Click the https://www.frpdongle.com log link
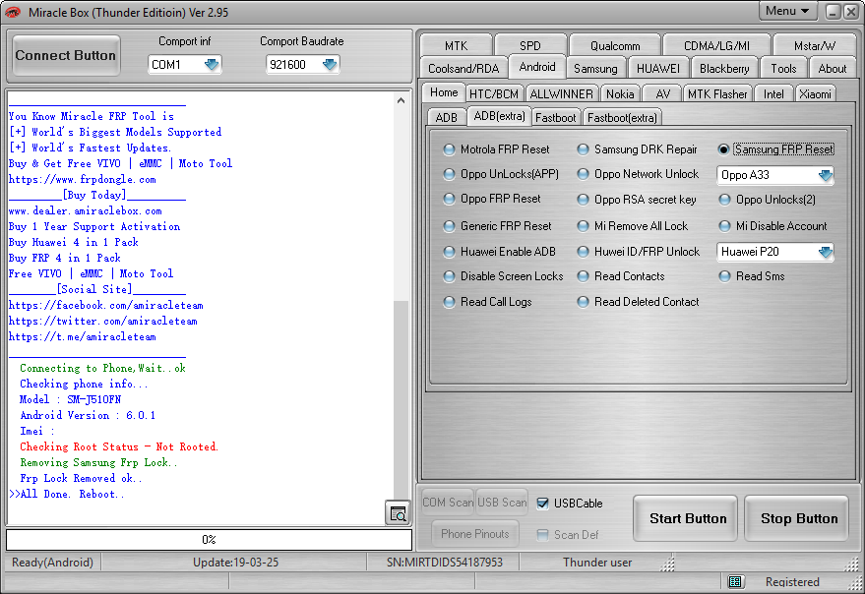 pos(83,179)
